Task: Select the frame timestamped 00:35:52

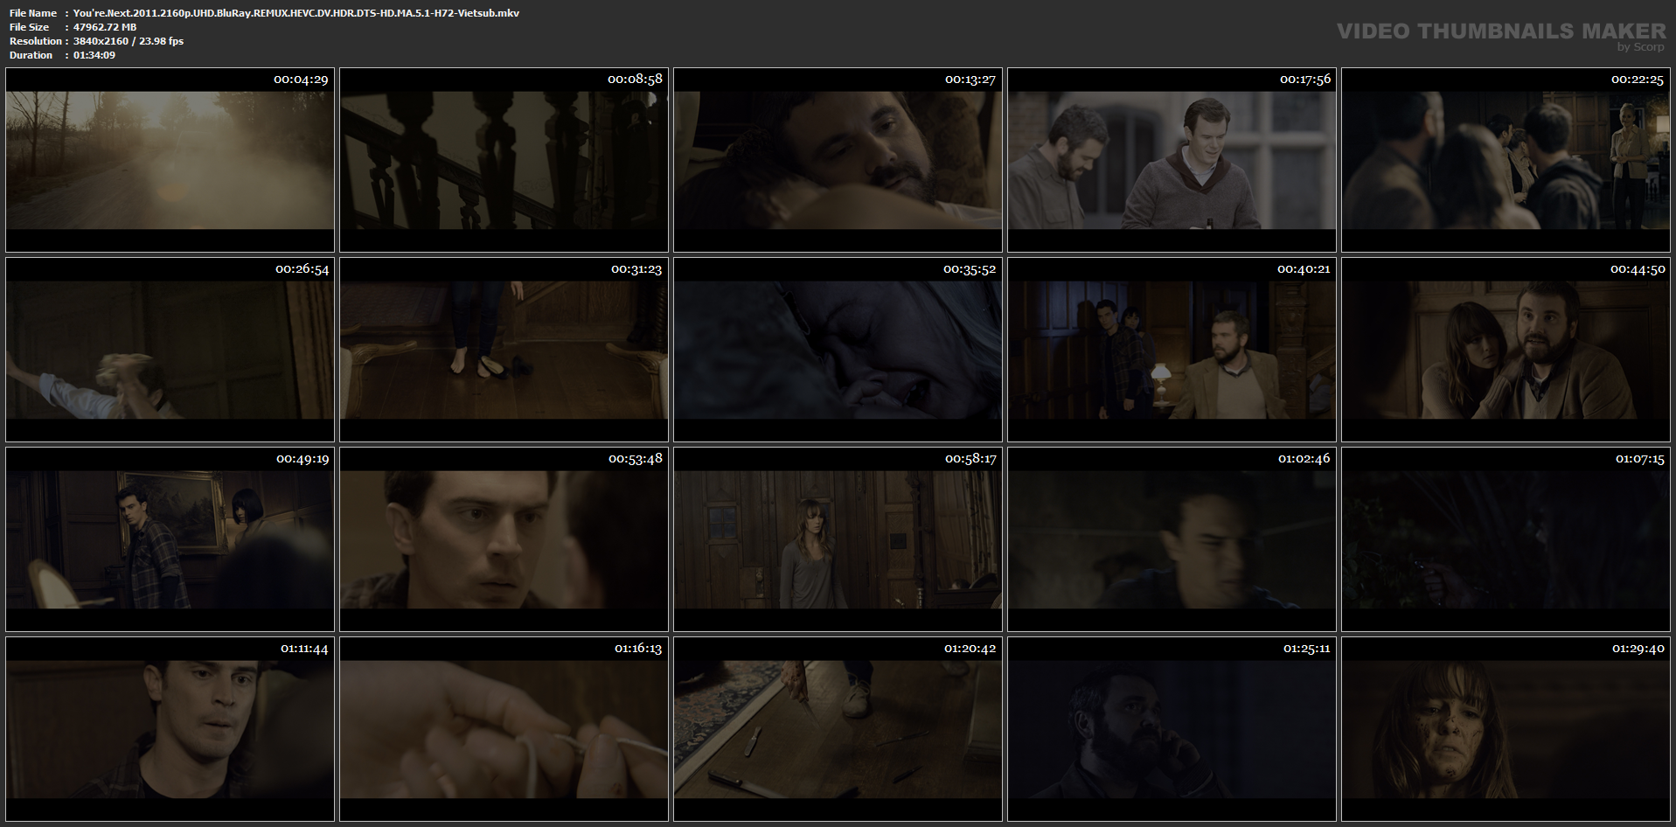Action: point(838,350)
